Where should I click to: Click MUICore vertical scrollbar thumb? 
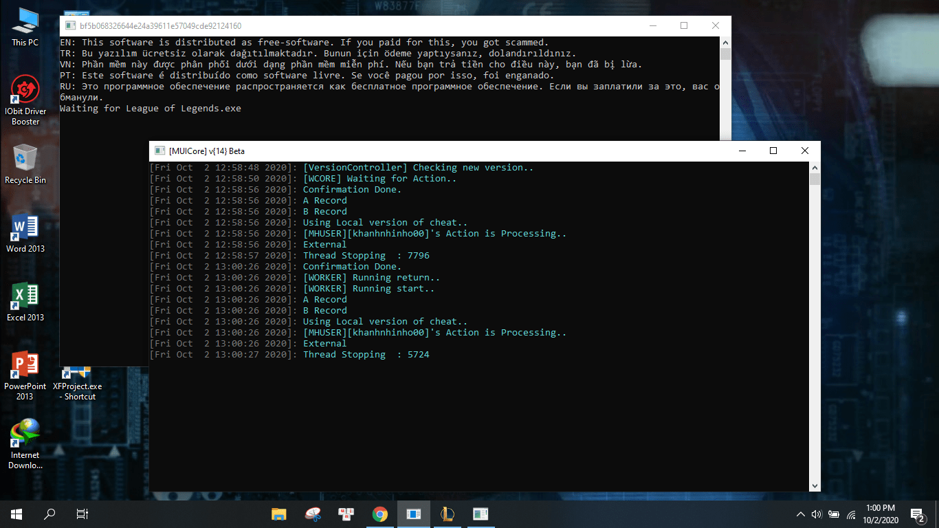point(815,179)
